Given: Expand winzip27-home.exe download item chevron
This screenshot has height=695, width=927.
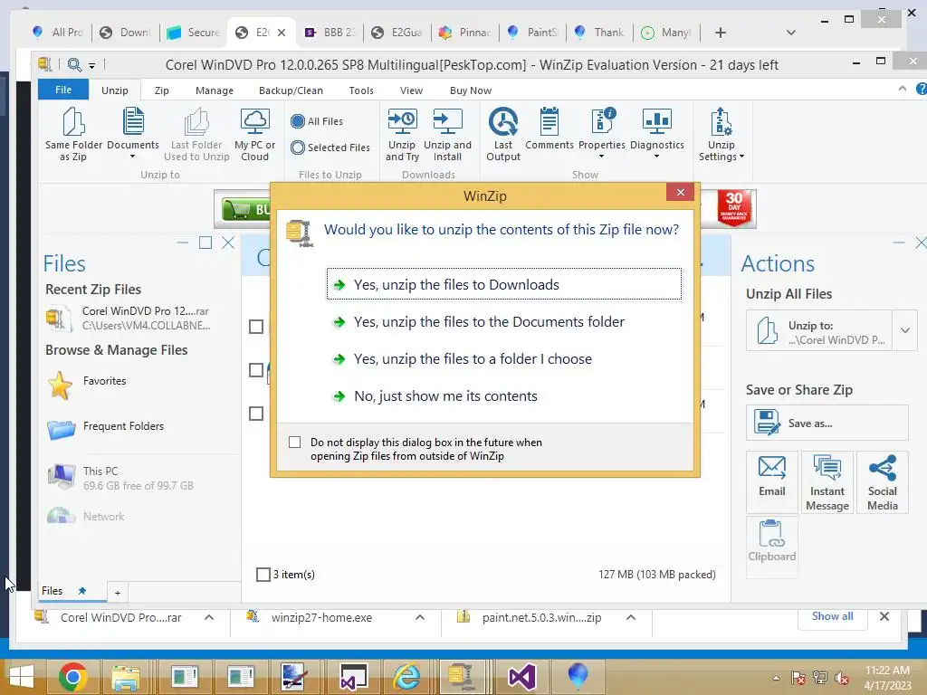Looking at the screenshot, I should (x=420, y=617).
